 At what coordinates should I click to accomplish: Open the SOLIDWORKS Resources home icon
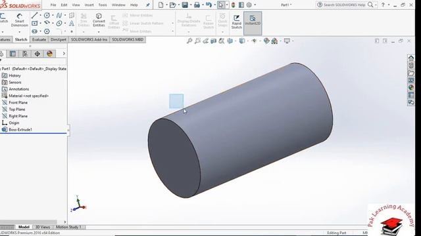coord(410,58)
